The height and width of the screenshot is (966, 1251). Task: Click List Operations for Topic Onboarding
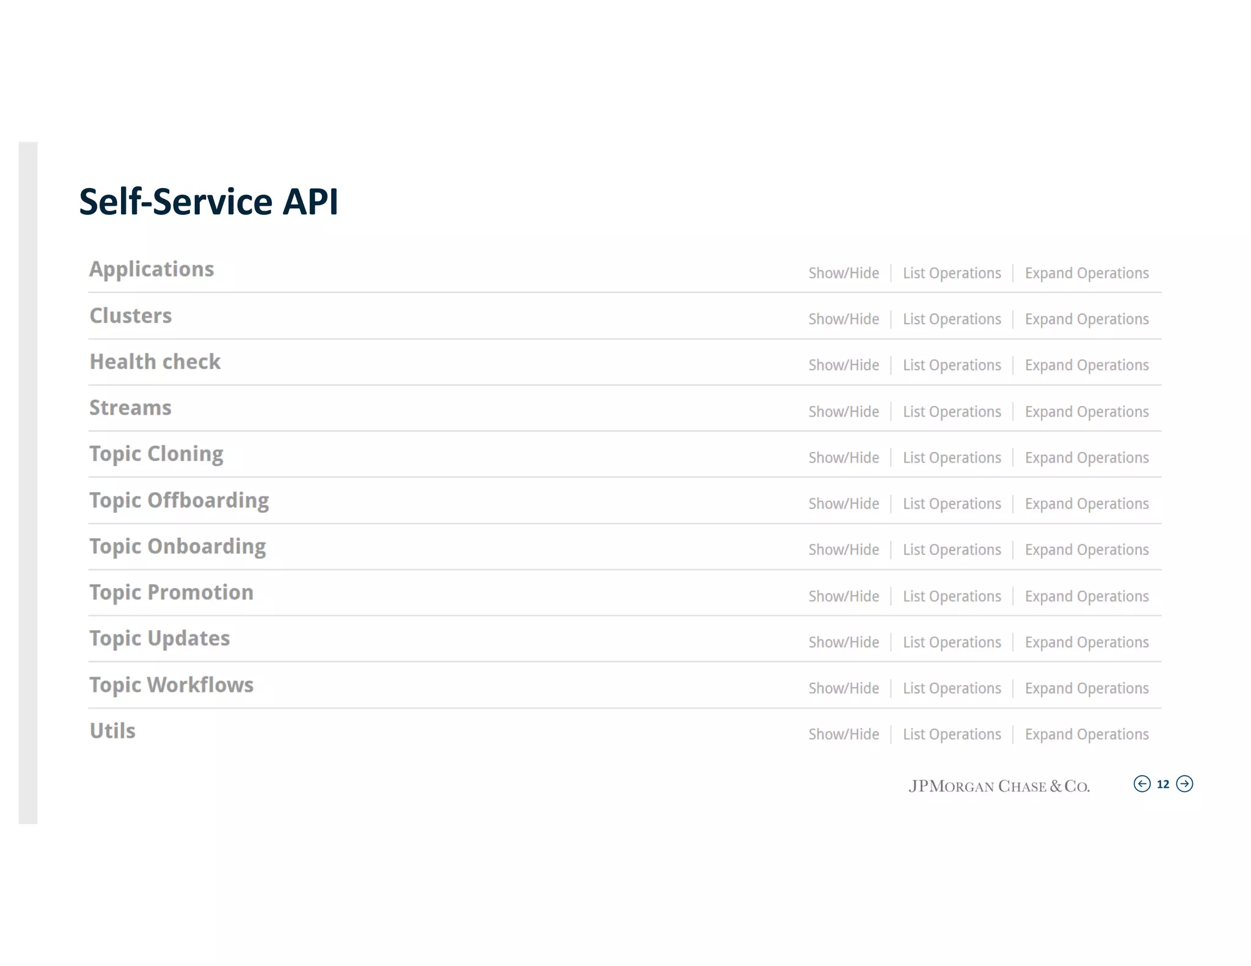pos(952,550)
